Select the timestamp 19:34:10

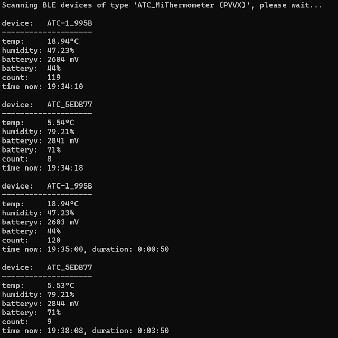(65, 86)
